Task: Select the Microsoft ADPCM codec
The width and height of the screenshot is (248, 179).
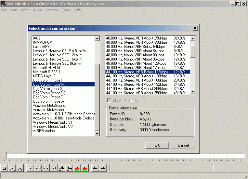Action: pyautogui.click(x=63, y=68)
